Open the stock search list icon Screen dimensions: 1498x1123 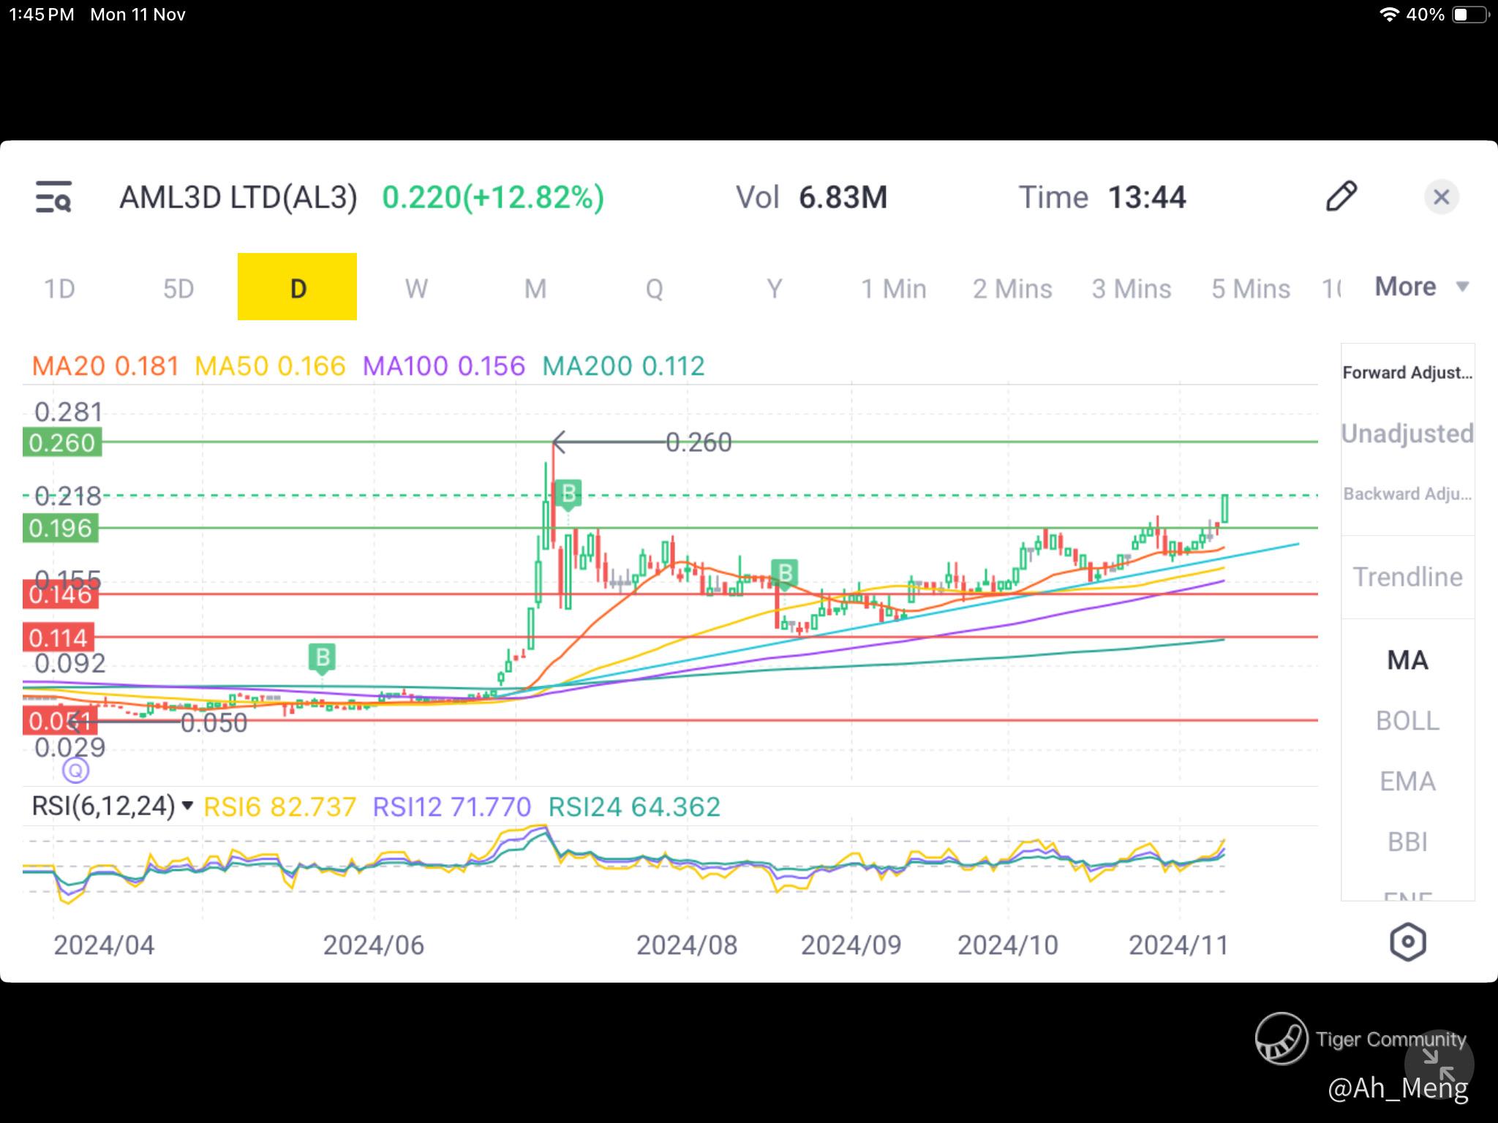pyautogui.click(x=53, y=197)
